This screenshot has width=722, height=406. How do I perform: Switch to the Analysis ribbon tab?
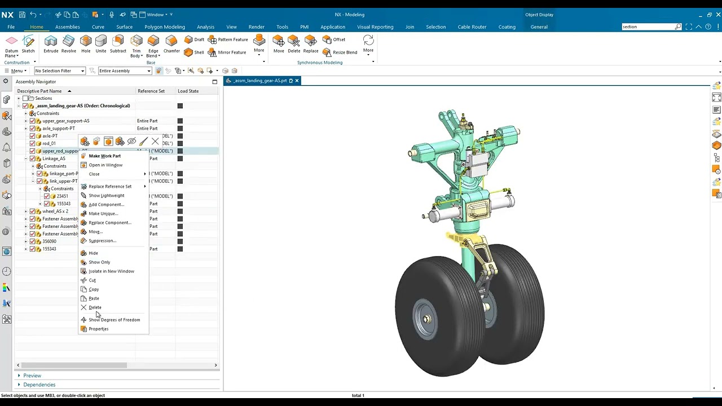[205, 27]
